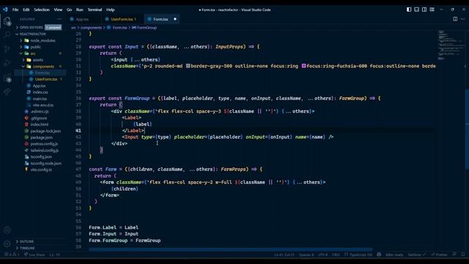Toggle the bottom panel layout icon

416,10
